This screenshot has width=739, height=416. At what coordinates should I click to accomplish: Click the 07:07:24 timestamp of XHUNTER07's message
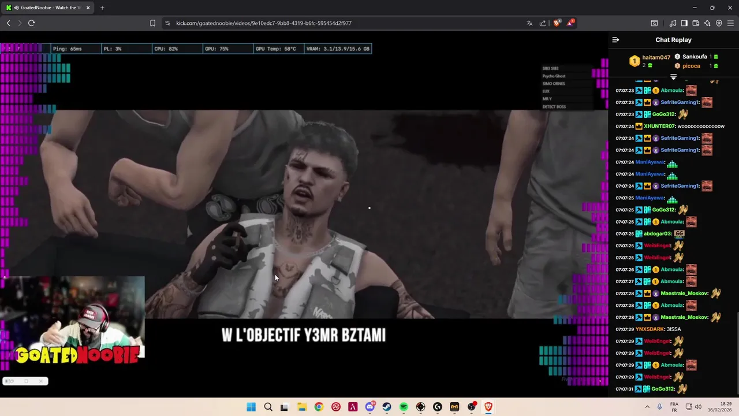(x=625, y=126)
